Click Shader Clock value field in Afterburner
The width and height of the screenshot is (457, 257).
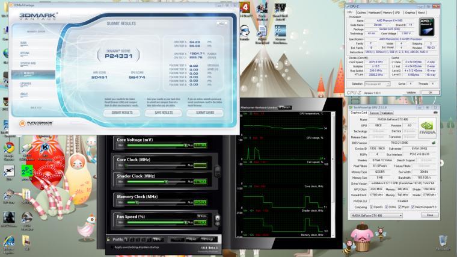200,182
